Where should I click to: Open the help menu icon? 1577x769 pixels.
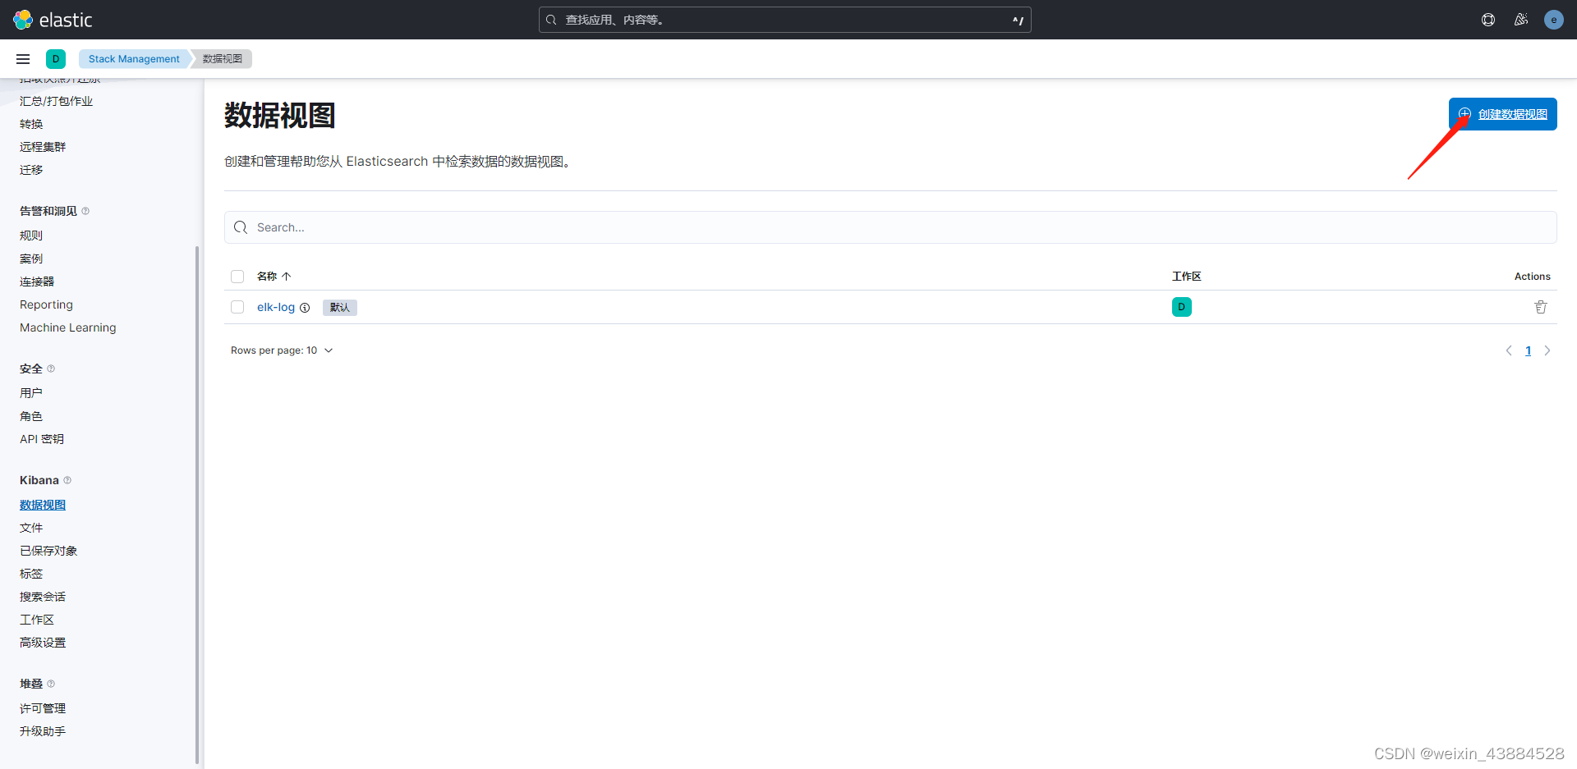tap(1488, 20)
